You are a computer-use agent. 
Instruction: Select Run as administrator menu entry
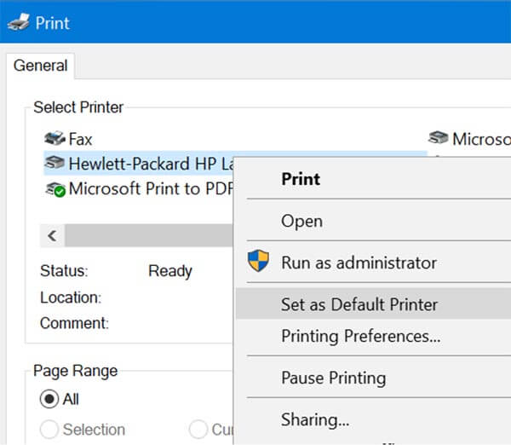(x=373, y=263)
